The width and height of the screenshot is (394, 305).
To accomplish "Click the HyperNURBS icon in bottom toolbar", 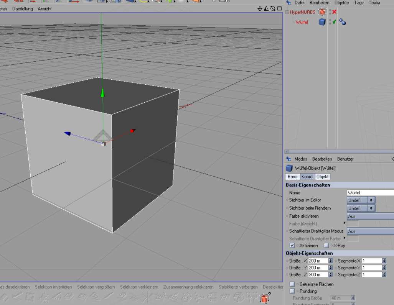I will [x=264, y=298].
